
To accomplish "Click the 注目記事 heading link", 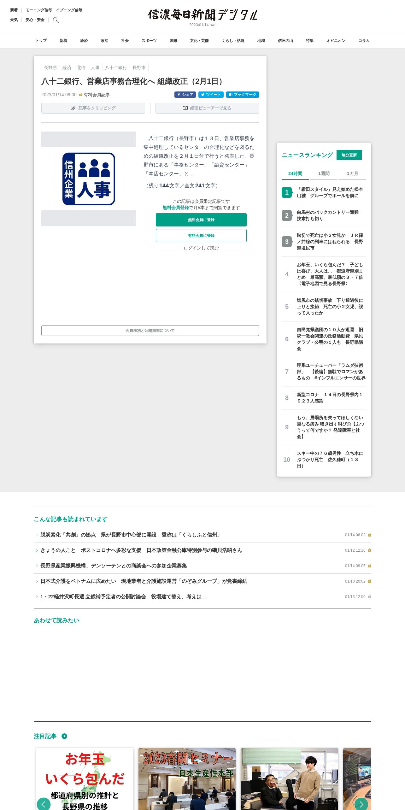I will (45, 736).
